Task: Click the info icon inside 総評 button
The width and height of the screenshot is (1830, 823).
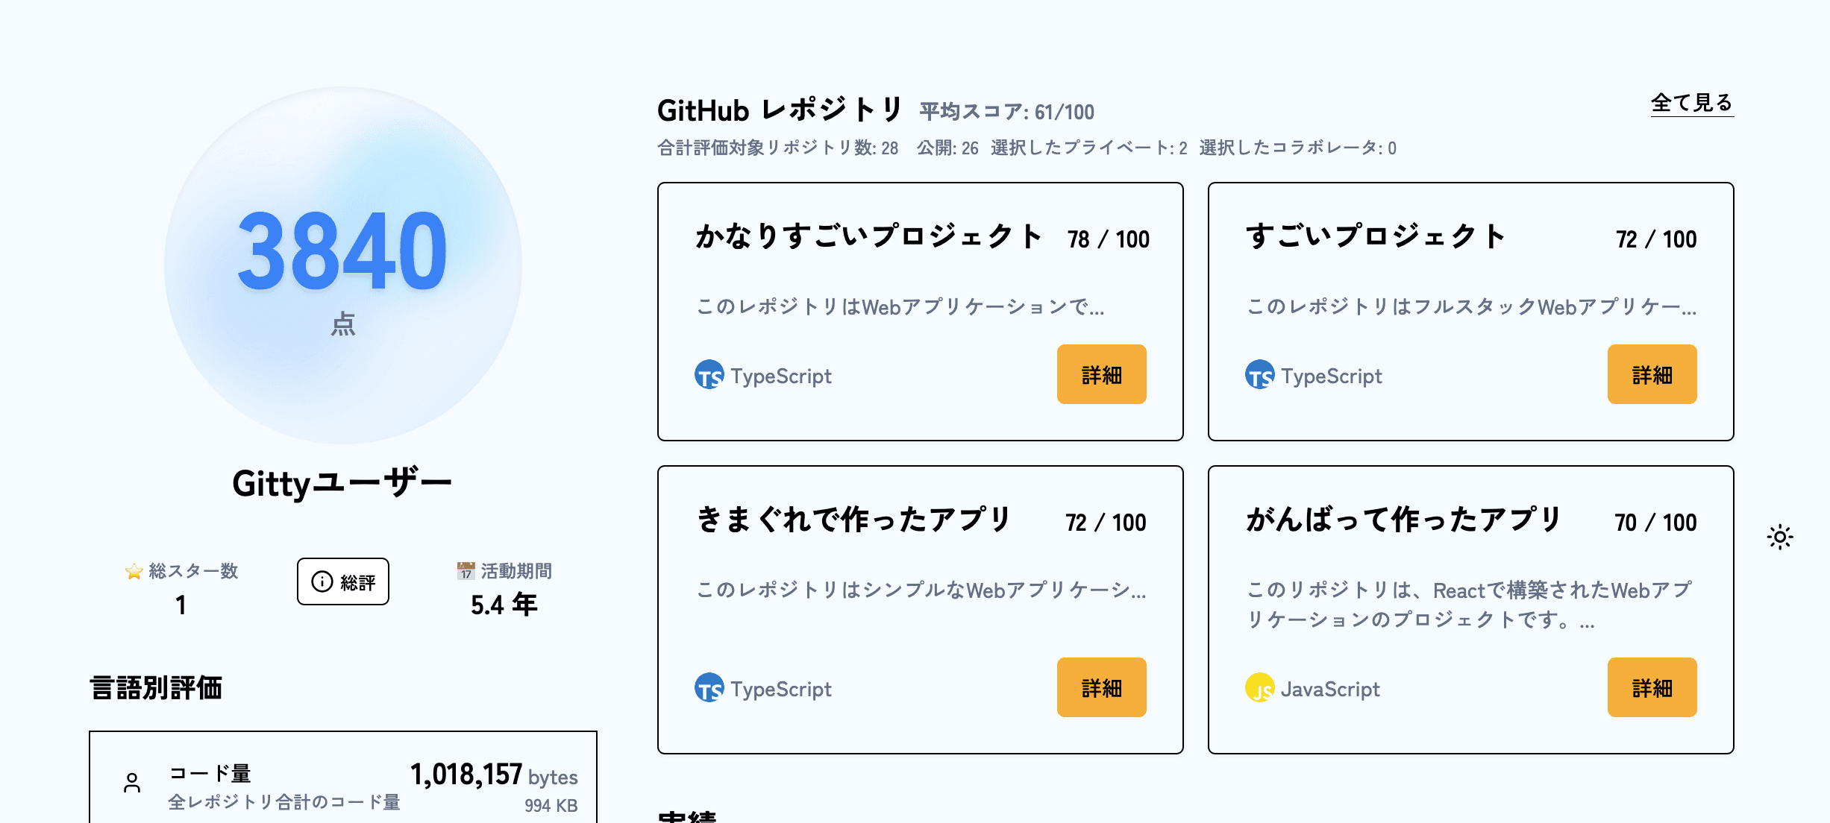Action: coord(322,581)
